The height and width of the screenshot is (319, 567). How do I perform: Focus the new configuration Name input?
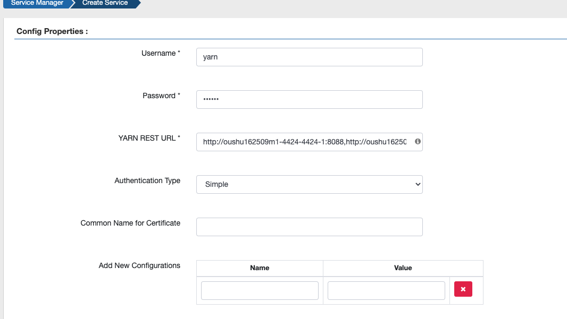click(260, 290)
